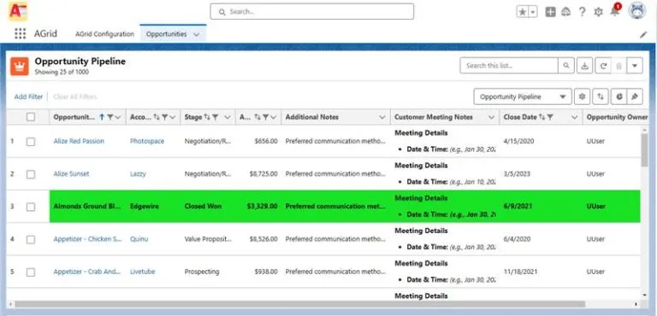
Task: Open grid settings gear beside view selector
Action: point(582,97)
